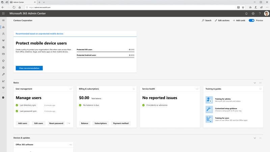
Task: Open admin centers icon in sidebar
Action: 3,98
